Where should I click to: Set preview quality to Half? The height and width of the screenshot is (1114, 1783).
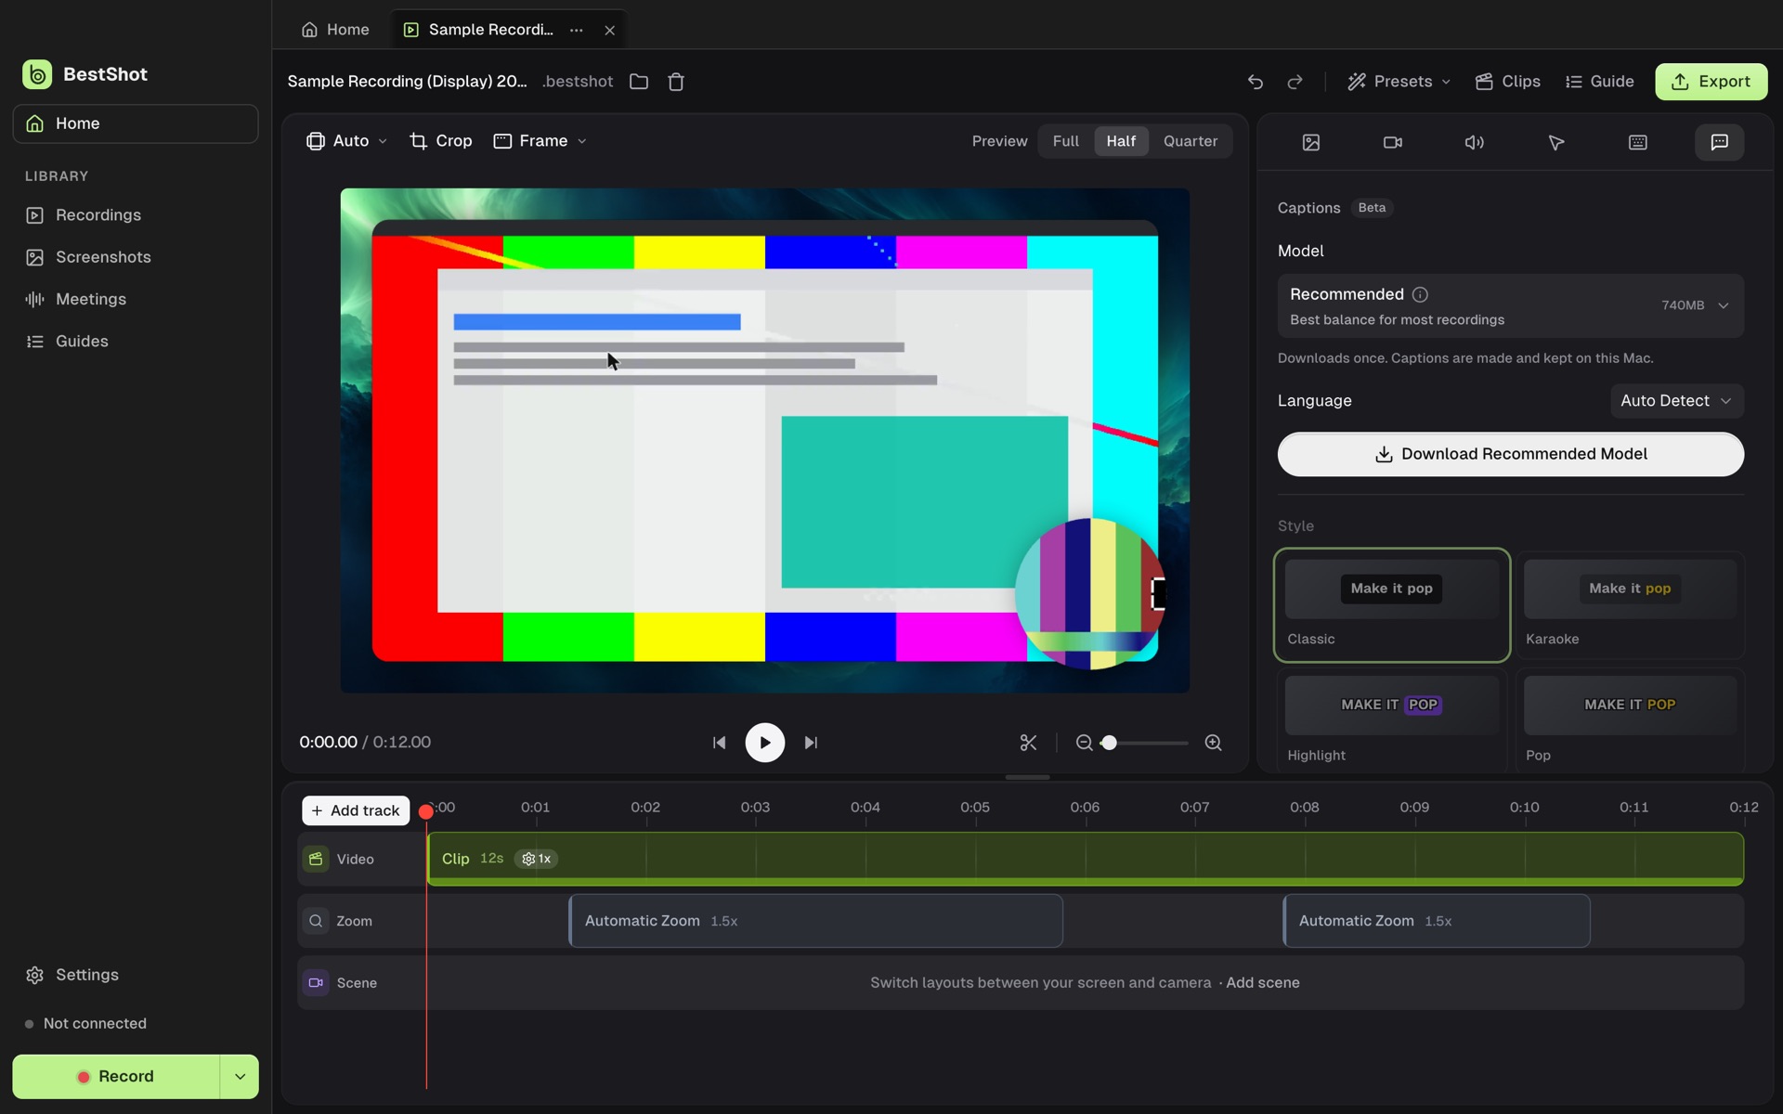pos(1121,141)
